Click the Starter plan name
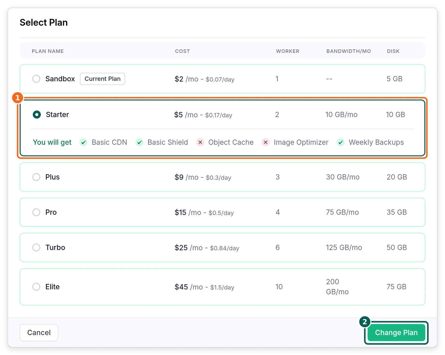This screenshot has width=445, height=355. (x=58, y=114)
